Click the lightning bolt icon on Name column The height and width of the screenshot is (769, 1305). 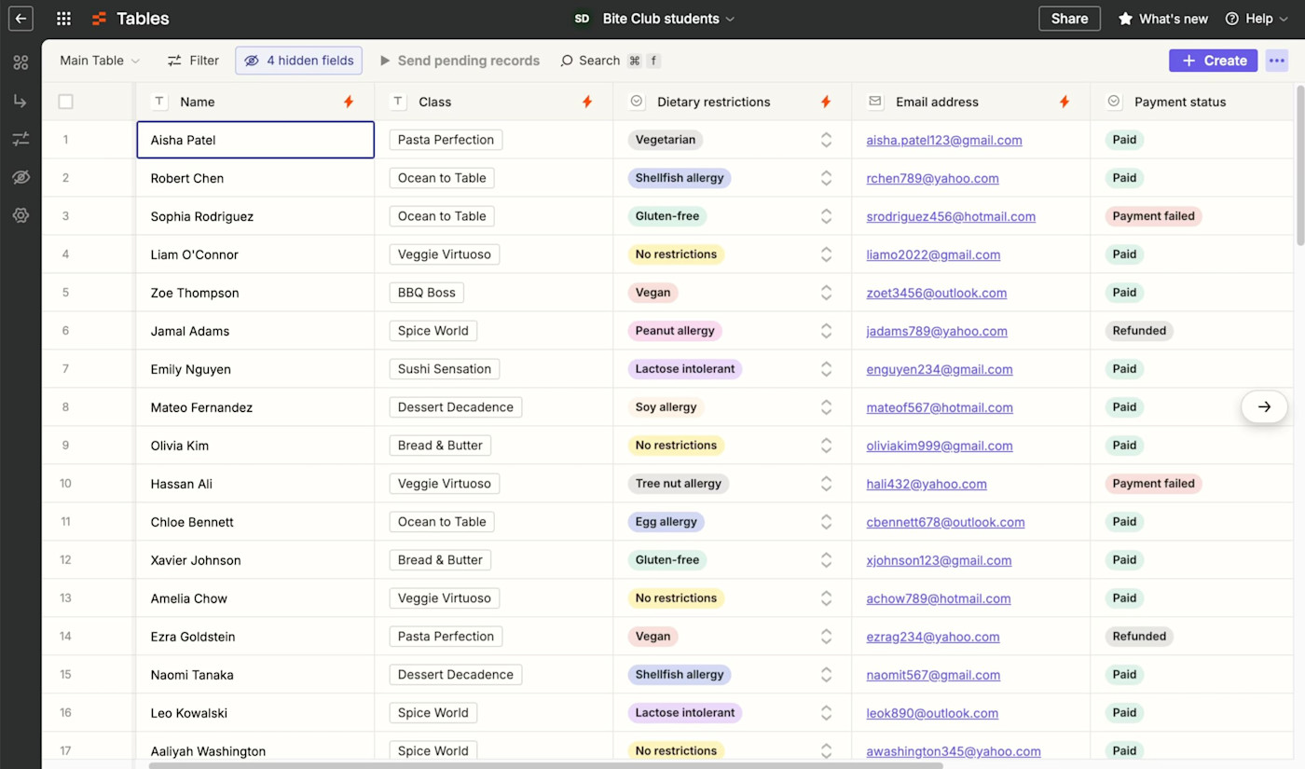tap(349, 102)
